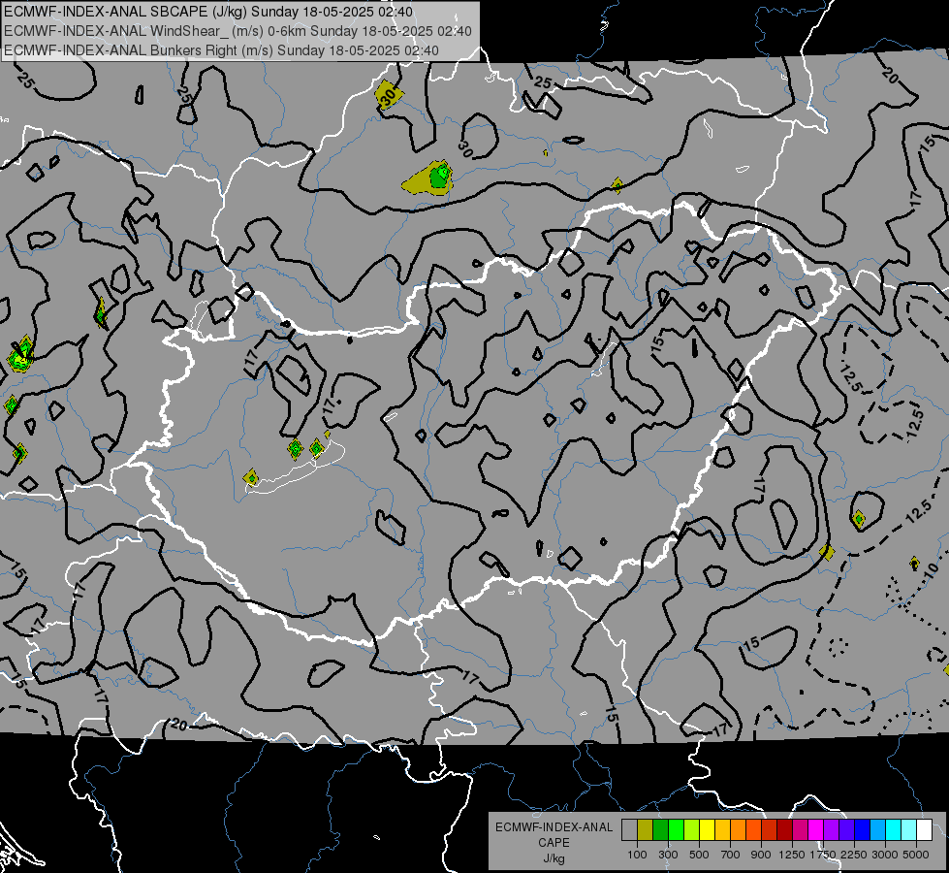The image size is (949, 873).
Task: Click the 700 value on the legend scale
Action: click(x=731, y=855)
